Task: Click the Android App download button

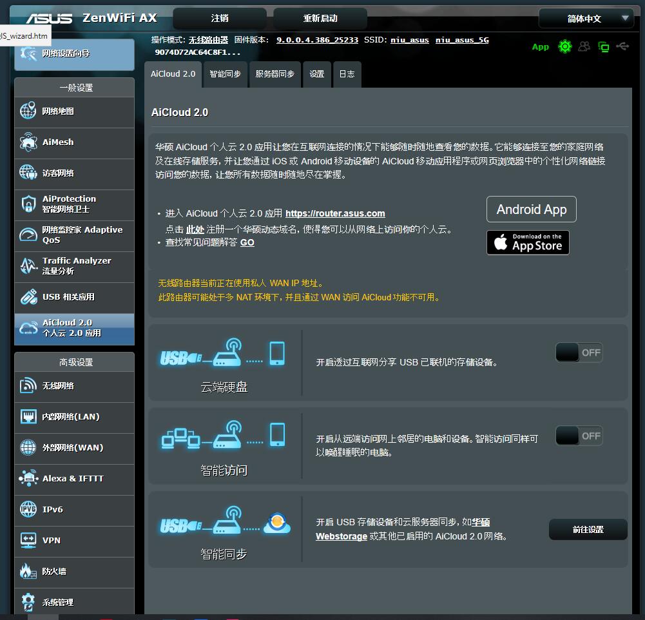Action: click(531, 209)
